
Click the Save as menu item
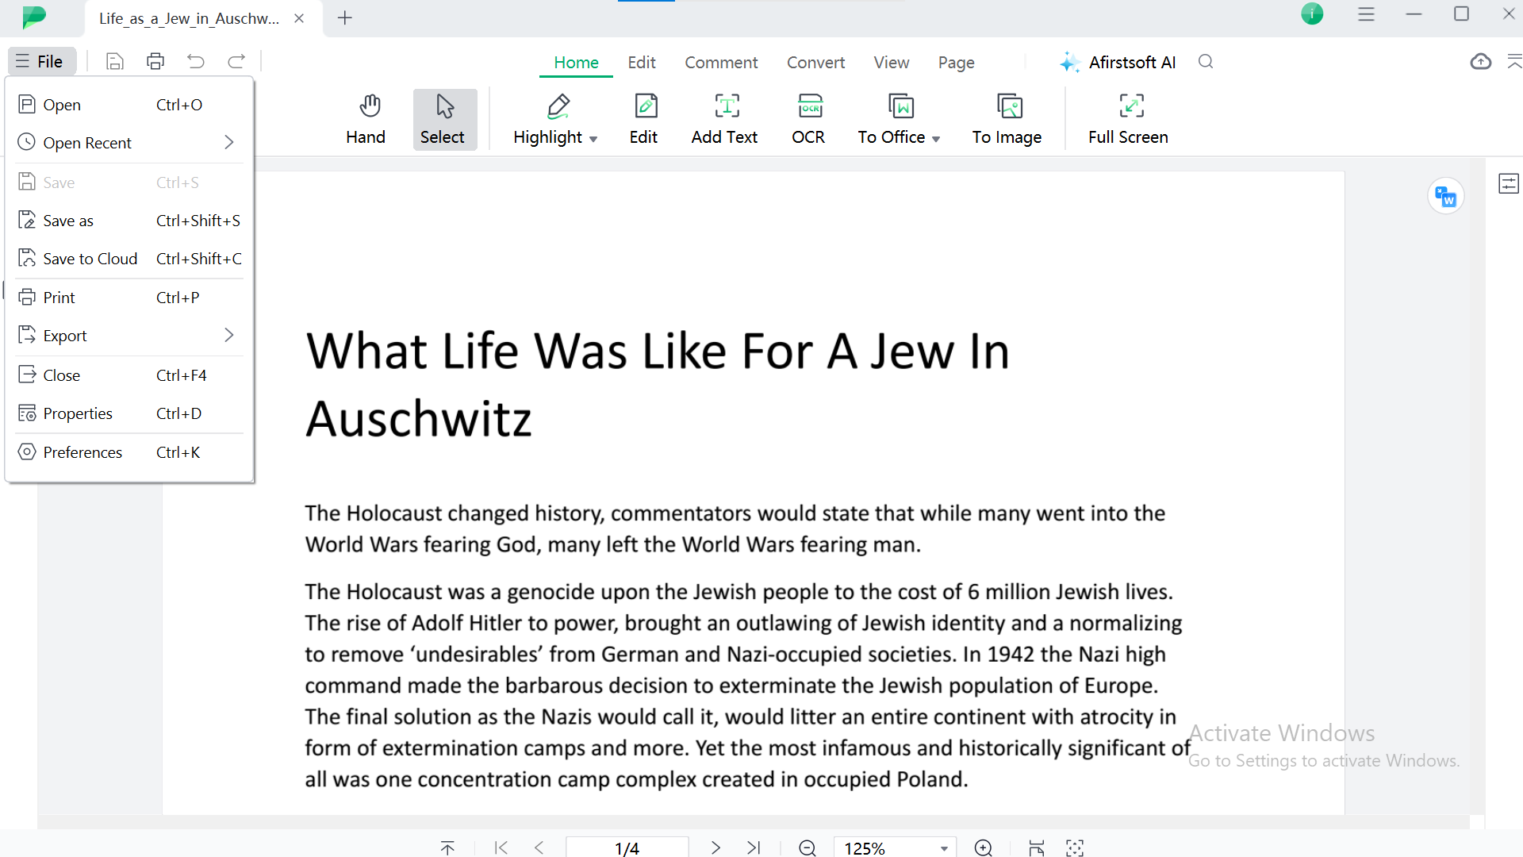point(68,221)
